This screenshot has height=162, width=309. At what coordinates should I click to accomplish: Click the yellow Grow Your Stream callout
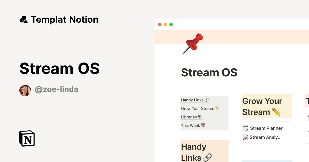coord(267,106)
